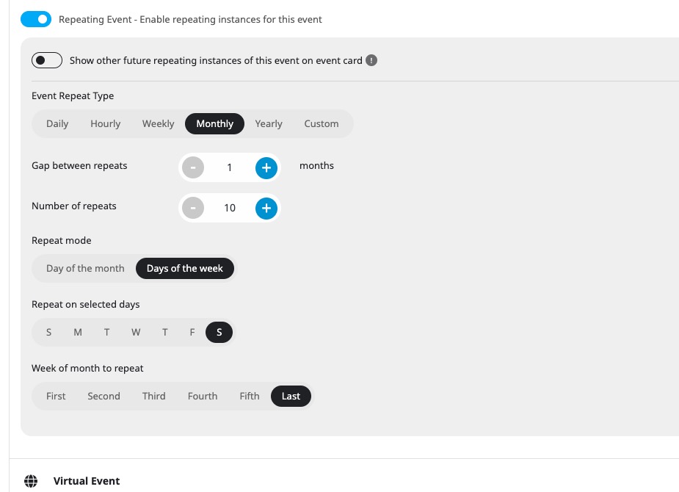This screenshot has width=679, height=492.
Task: Click the Gap between repeats value field
Action: point(230,167)
